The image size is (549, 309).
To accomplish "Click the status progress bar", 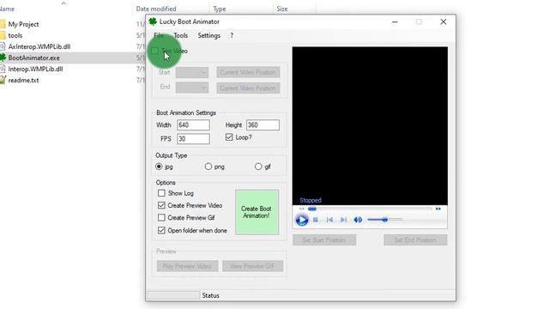I will pos(173,295).
